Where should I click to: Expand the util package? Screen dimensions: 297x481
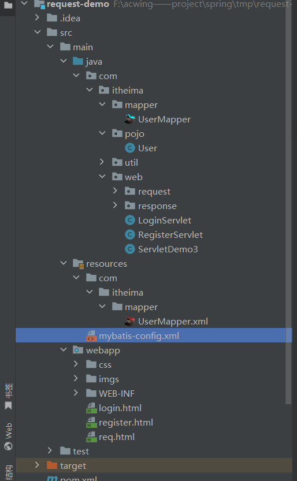coord(102,162)
